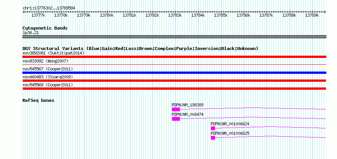Click the 13784k ruler position

coord(198,15)
